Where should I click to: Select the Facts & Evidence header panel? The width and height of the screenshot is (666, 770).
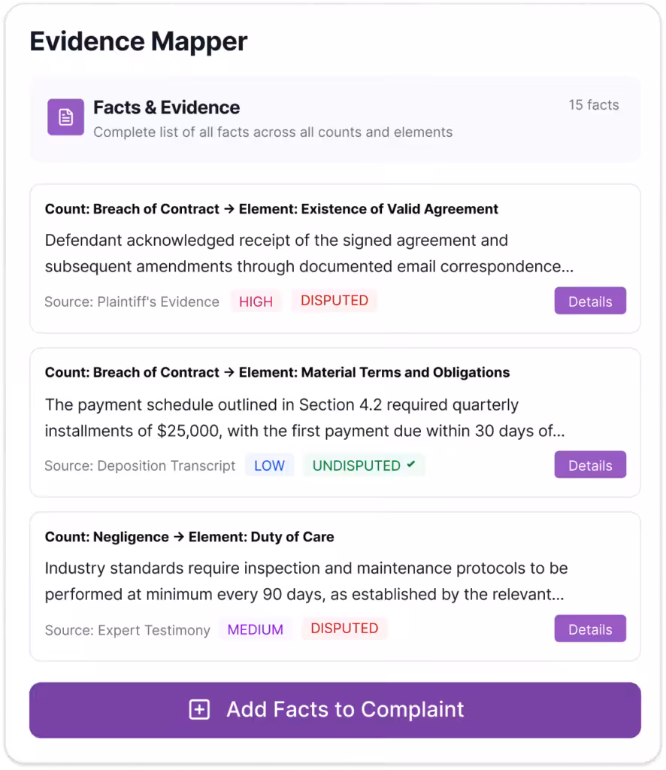333,119
